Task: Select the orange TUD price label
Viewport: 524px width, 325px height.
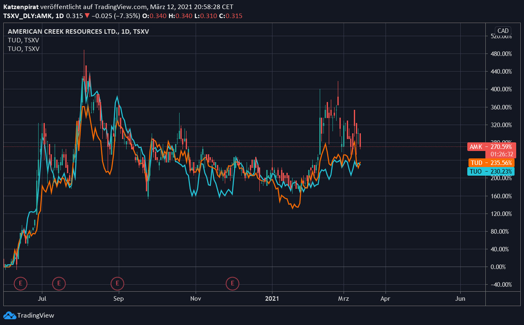Action: tap(491, 162)
